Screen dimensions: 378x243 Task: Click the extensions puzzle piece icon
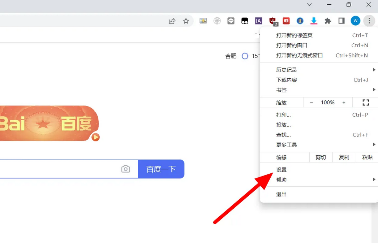[x=327, y=21]
